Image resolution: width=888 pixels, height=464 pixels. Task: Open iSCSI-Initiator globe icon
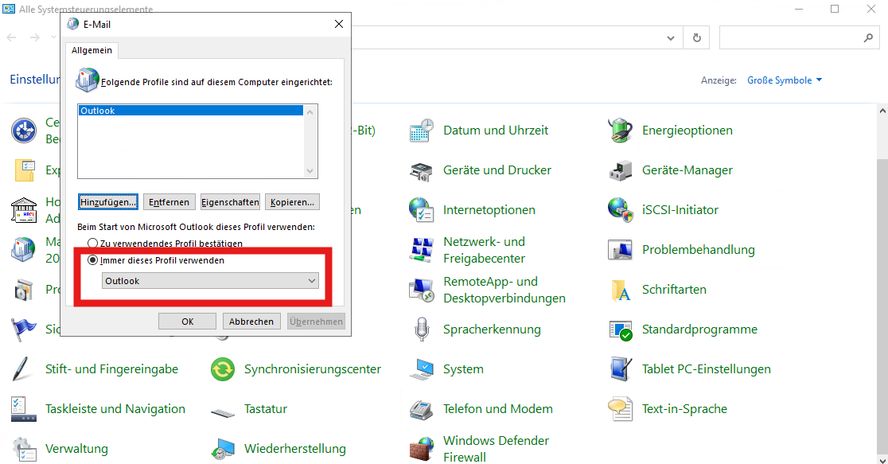tap(620, 210)
